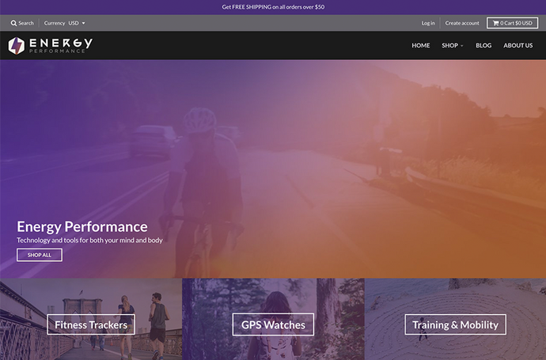Open the About Us page
Image resolution: width=546 pixels, height=360 pixels.
[518, 46]
